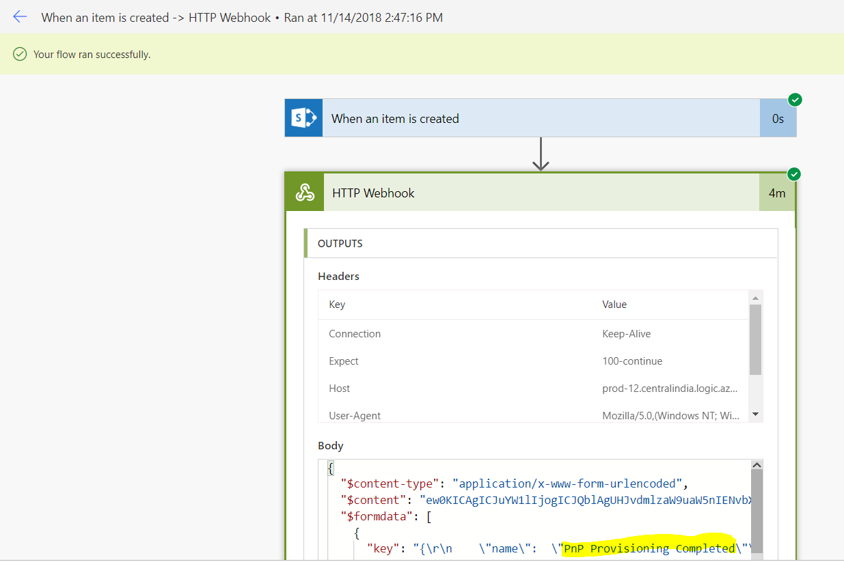Click green check badge on HTTP Webhook step
The image size is (844, 562).
tap(794, 174)
